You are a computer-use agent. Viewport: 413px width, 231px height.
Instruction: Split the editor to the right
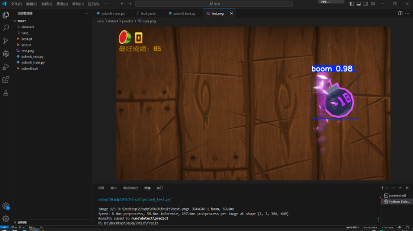(401, 13)
